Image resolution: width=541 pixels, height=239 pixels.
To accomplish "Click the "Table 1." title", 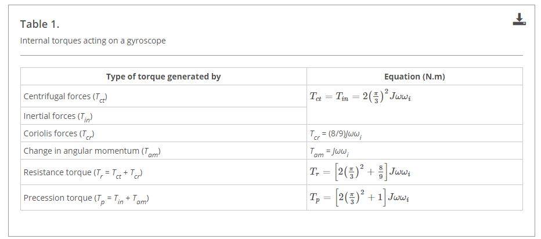I will tap(39, 24).
